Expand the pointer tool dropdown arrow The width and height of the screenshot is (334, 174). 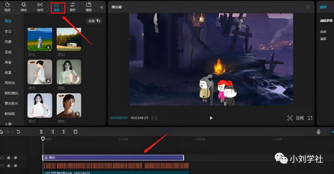(x=8, y=132)
